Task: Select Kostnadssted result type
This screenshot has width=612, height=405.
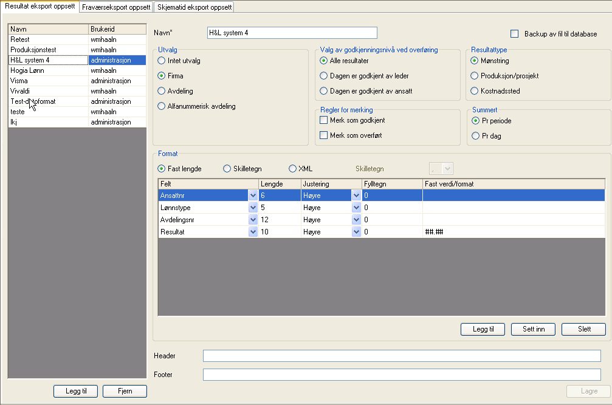Action: click(x=474, y=91)
